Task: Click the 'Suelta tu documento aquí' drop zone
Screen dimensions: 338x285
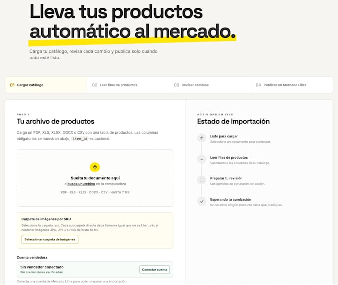Action: pos(95,178)
